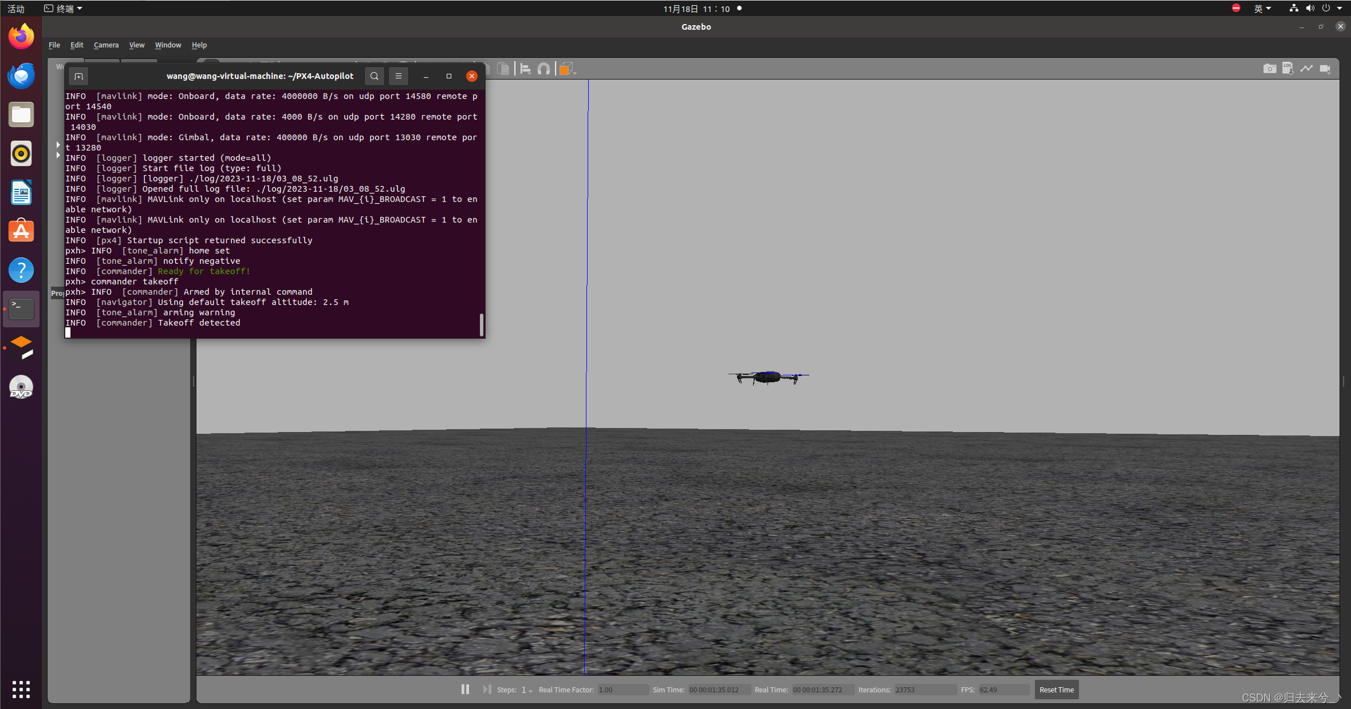Viewport: 1351px width, 709px height.
Task: Select the align tool
Action: pos(525,69)
